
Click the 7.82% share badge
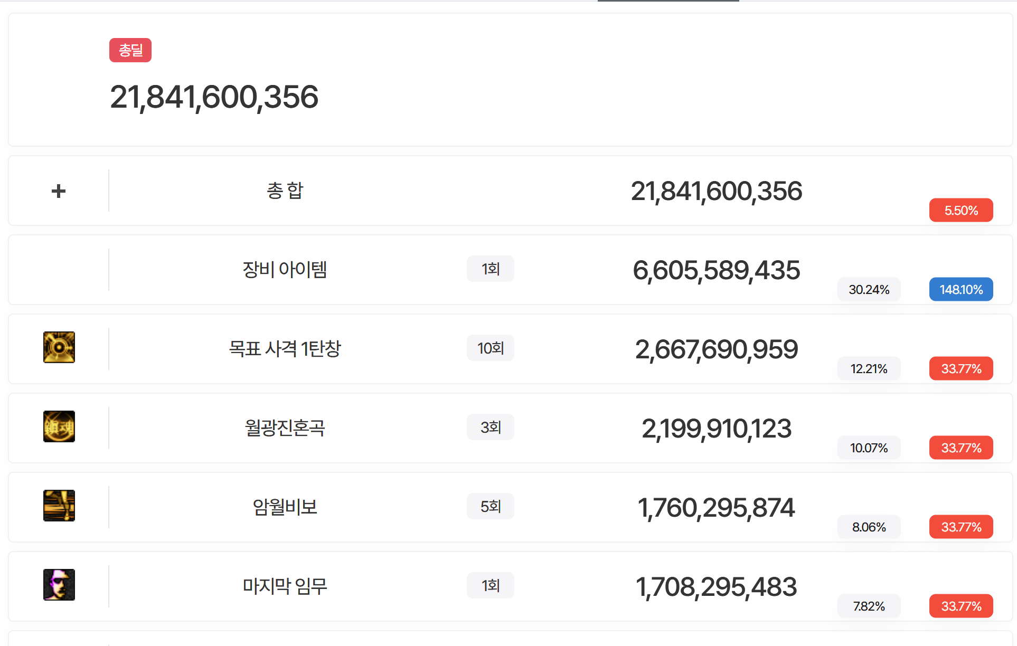pos(869,606)
